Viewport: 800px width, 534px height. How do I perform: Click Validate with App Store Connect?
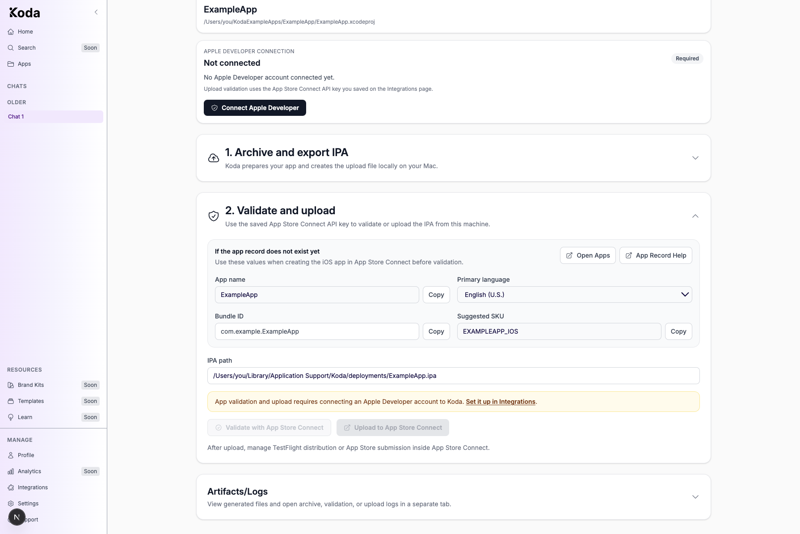[269, 428]
